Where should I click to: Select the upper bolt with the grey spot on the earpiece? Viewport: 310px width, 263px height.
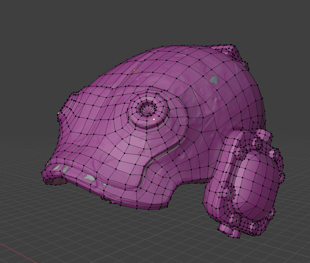[x=265, y=137]
